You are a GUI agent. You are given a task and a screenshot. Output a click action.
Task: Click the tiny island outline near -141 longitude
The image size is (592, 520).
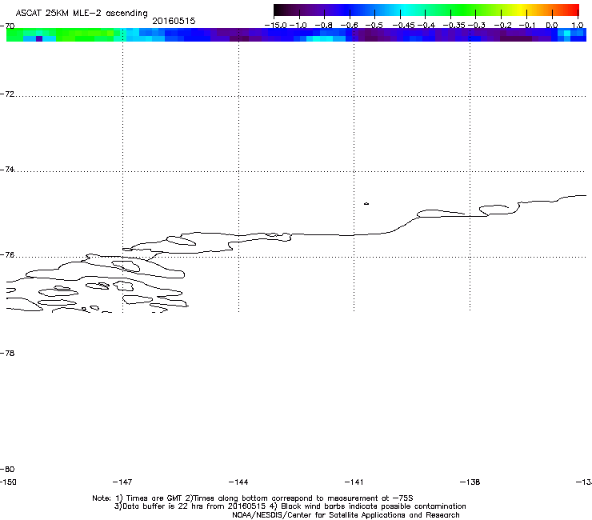point(366,204)
